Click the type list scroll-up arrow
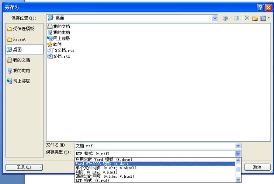Image resolution: width=274 pixels, height=184 pixels. tap(238, 160)
